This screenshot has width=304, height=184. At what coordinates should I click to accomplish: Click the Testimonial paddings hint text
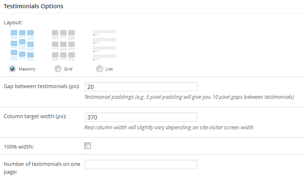point(189,97)
